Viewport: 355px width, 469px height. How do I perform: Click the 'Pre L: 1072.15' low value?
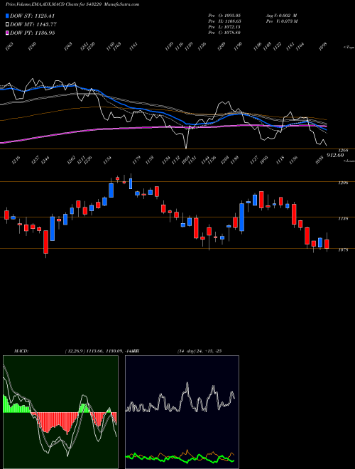point(224,26)
